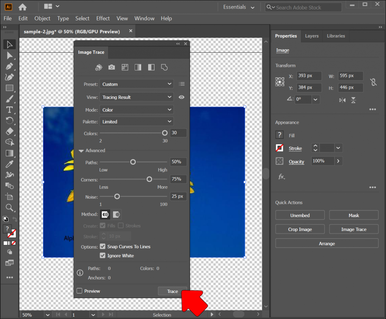386x319 pixels.
Task: Select the Eraser tool
Action: (x=9, y=131)
